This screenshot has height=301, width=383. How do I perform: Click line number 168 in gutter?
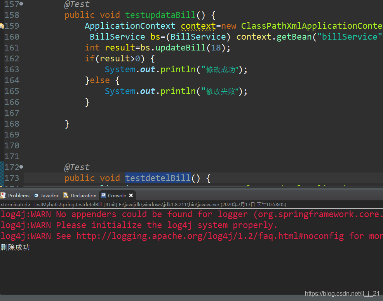pos(12,124)
